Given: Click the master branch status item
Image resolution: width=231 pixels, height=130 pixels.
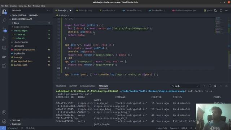Looking at the screenshot, I should point(13,128).
